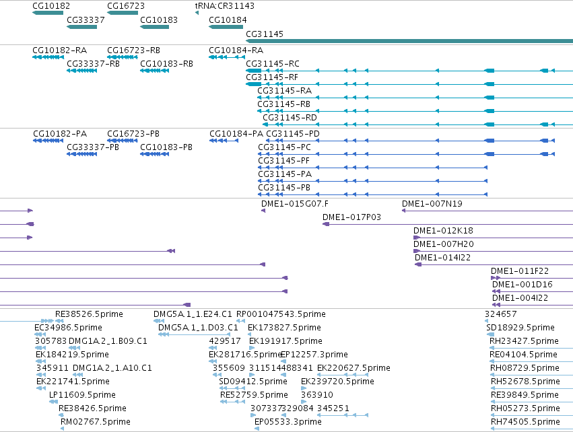Viewport: 573px width, 432px height.
Task: Click protein CG31145-PC
Action: coord(407,154)
